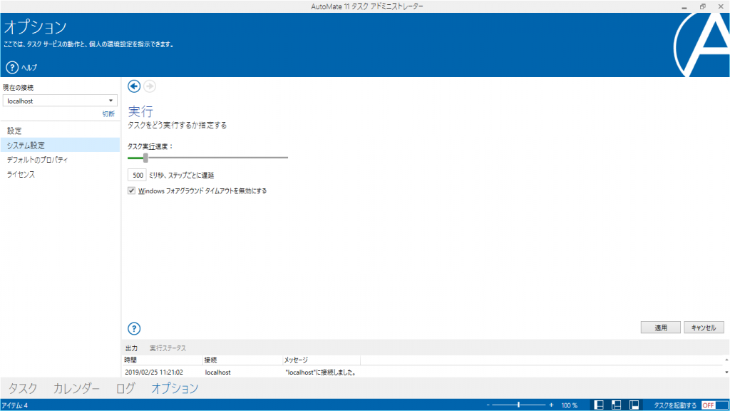Click the 500 milliseconds delay input field

click(137, 176)
